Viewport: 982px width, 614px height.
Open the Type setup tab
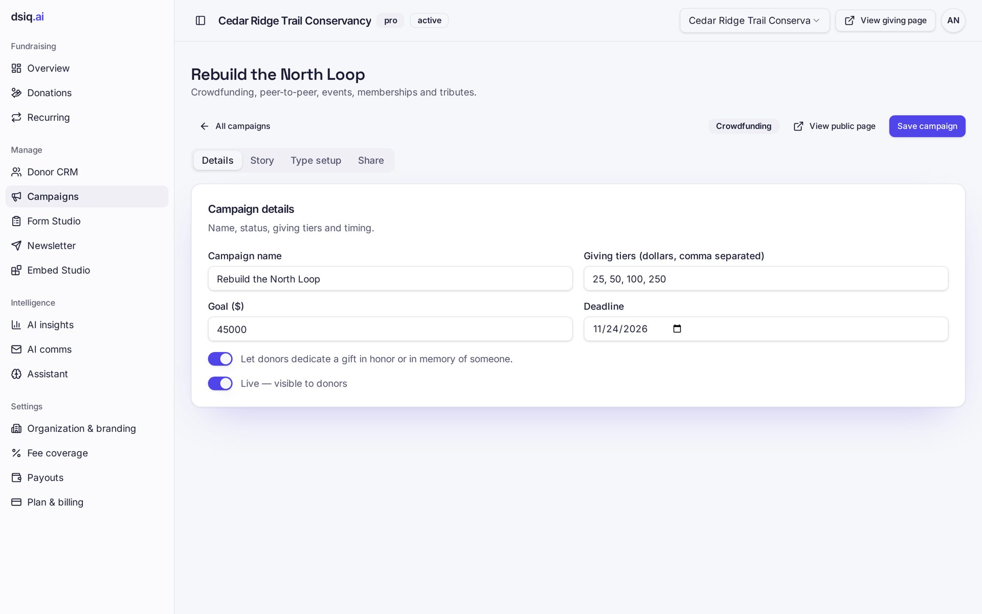[316, 160]
